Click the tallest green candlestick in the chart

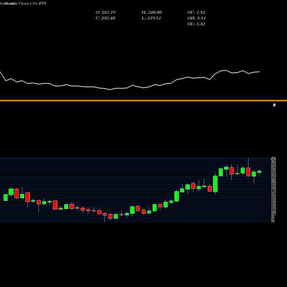215,184
